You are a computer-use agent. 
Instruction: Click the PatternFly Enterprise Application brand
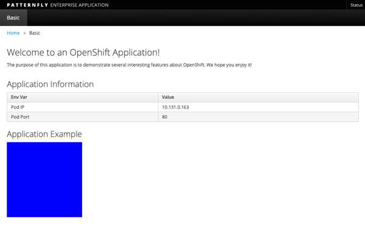[x=58, y=5]
